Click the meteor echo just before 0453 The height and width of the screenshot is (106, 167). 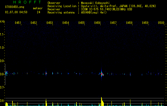coord(46,73)
